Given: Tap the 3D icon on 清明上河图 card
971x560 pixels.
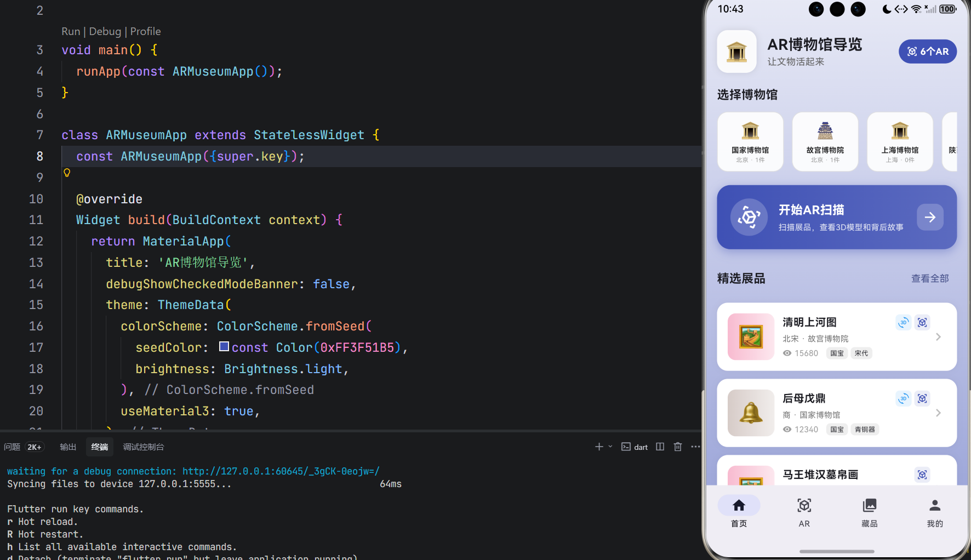Looking at the screenshot, I should pyautogui.click(x=904, y=322).
